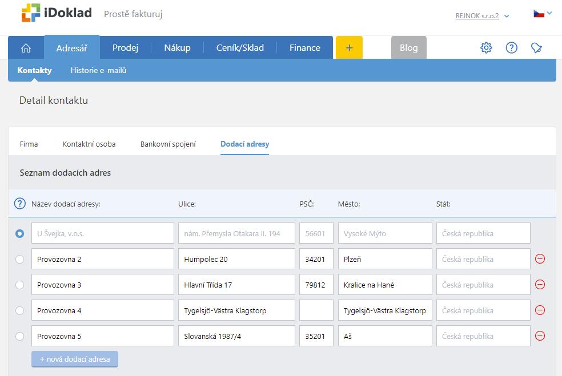Click the Detail kontaktu heading
The image size is (562, 376).
54,100
